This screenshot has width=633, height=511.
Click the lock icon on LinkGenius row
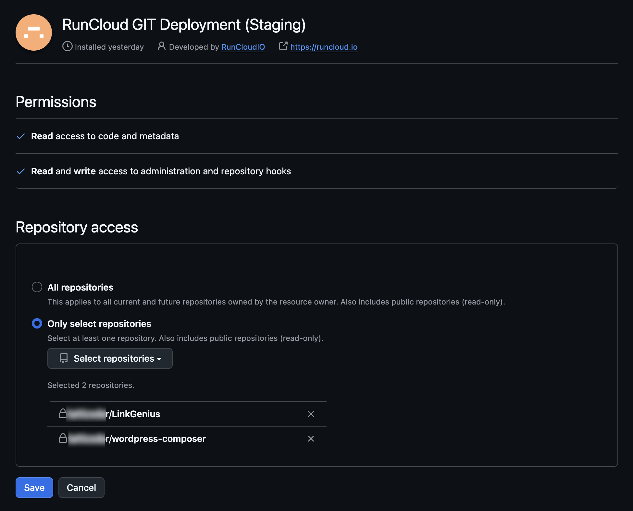(x=63, y=413)
